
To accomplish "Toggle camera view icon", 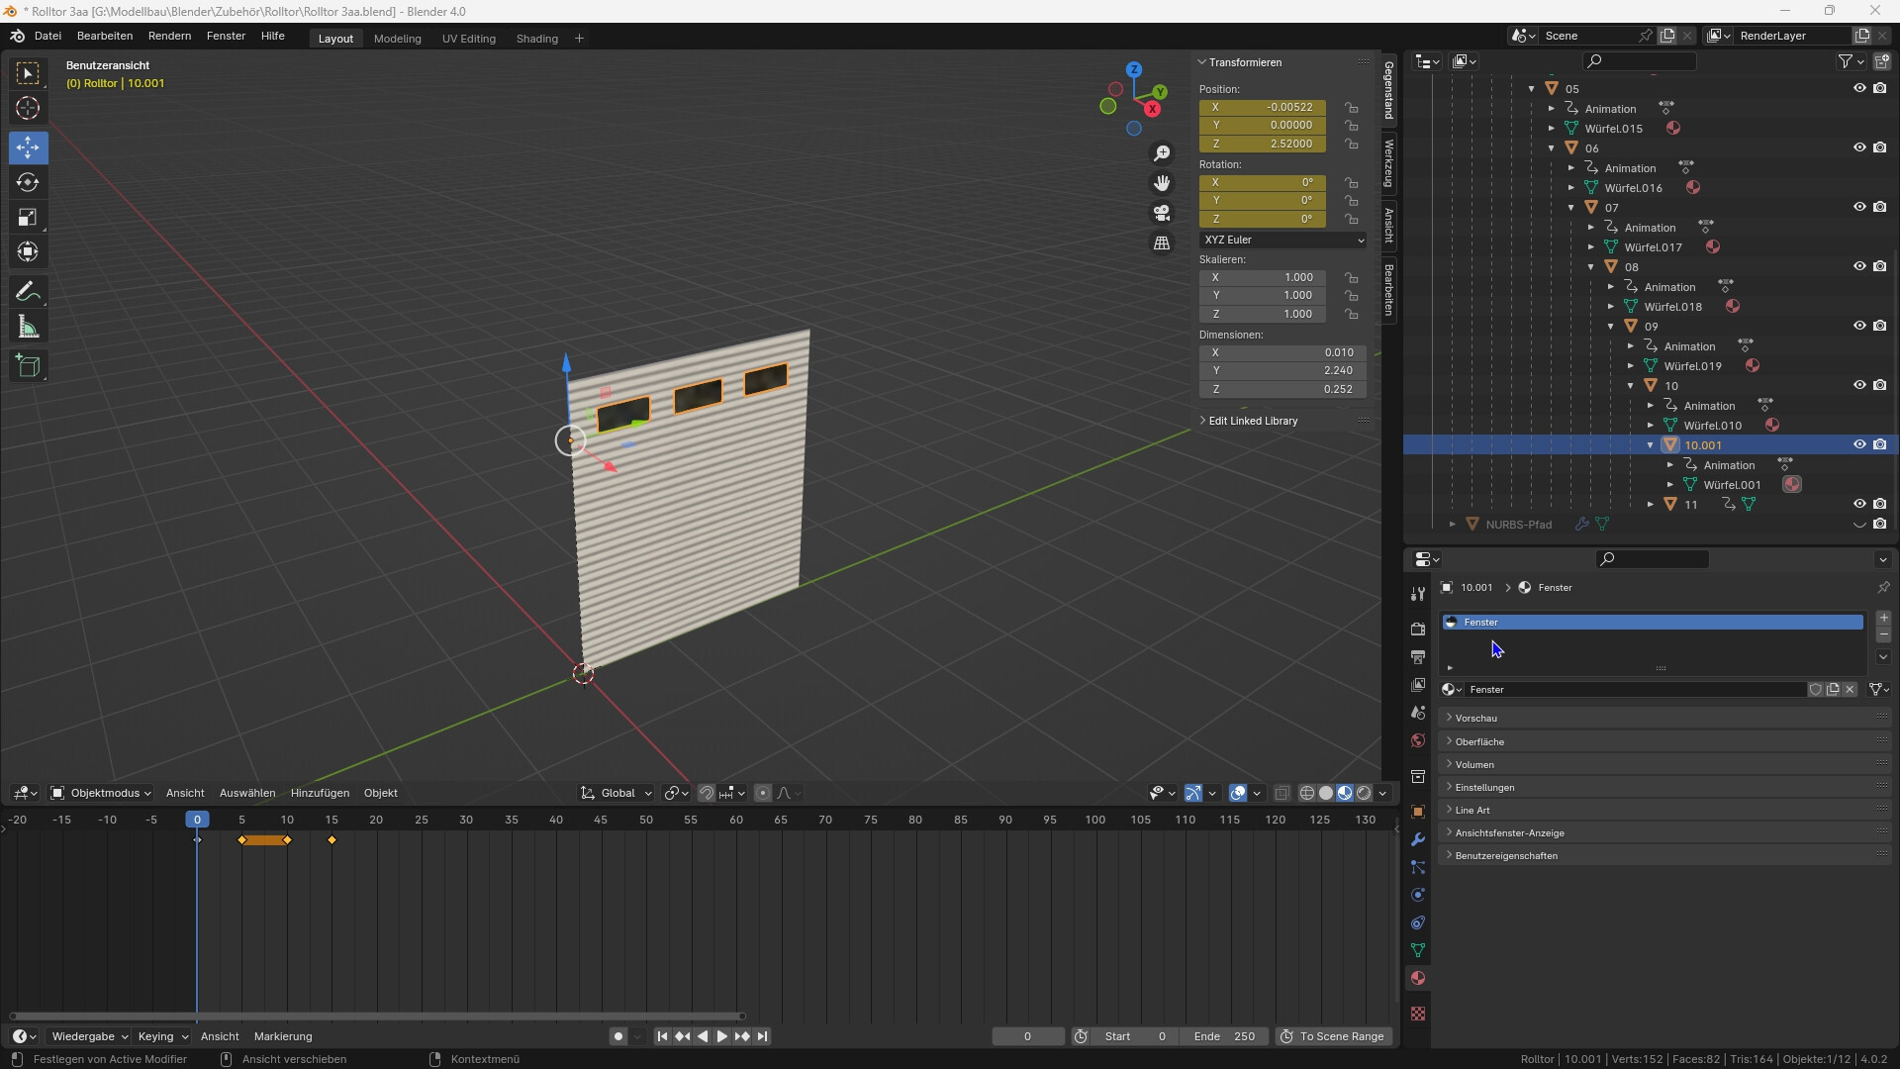I will pyautogui.click(x=1162, y=213).
